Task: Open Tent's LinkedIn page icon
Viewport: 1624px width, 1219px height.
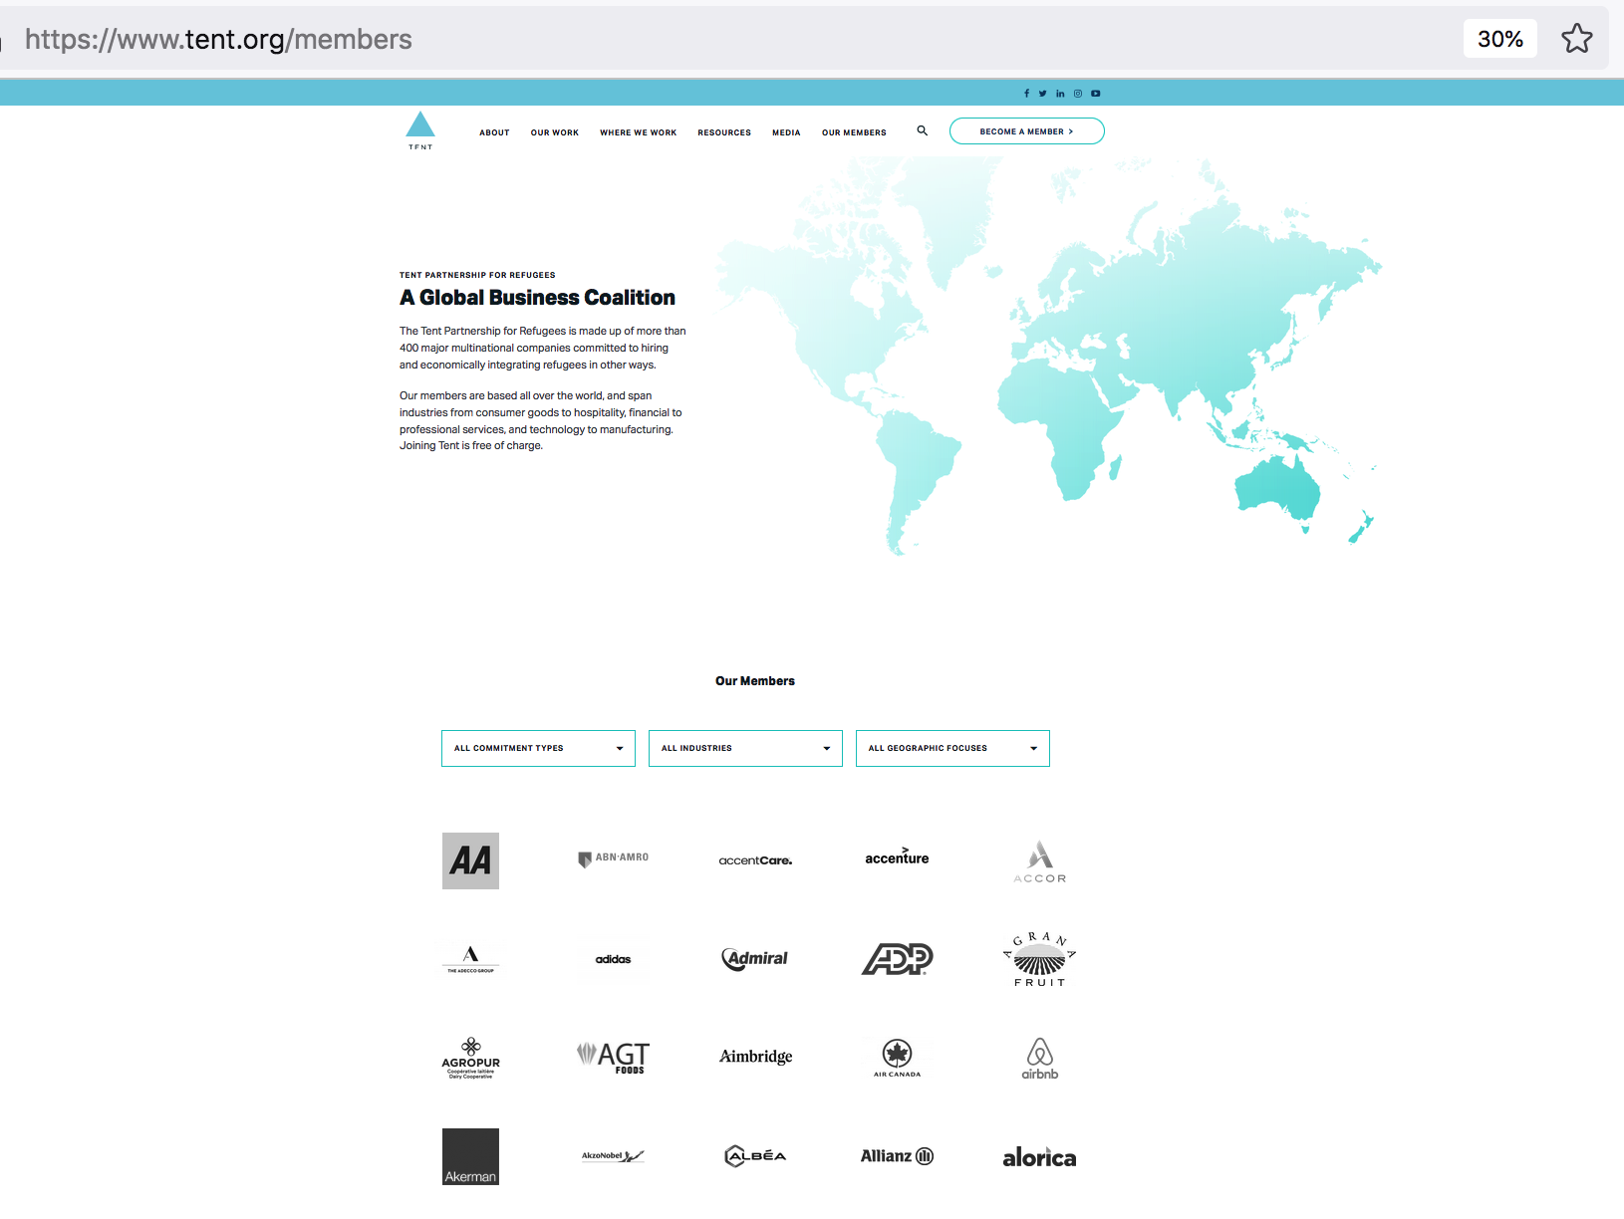Action: [x=1060, y=94]
